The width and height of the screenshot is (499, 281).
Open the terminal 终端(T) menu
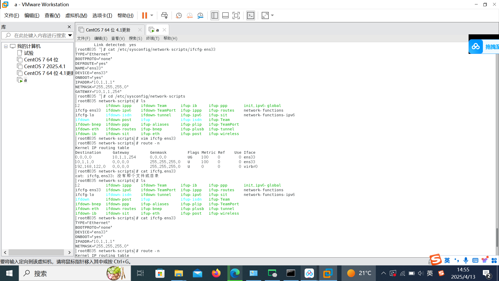click(x=153, y=38)
